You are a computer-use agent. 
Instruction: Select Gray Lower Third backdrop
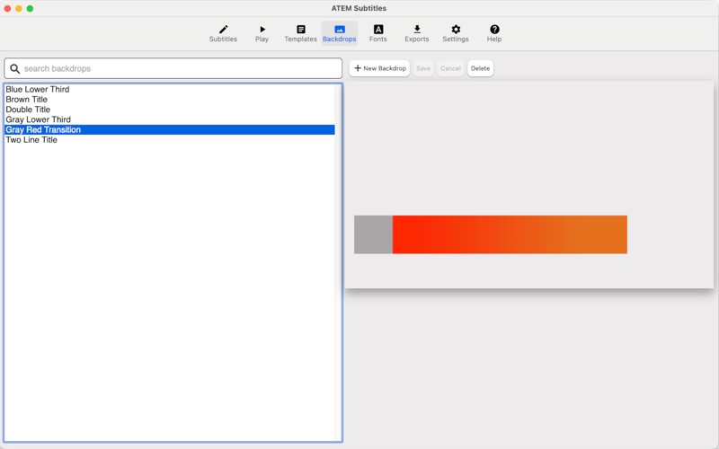point(170,119)
